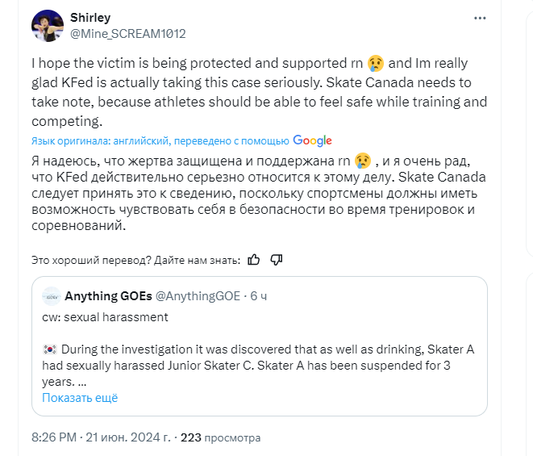The width and height of the screenshot is (533, 456).
Task: Click the 223 просмотра view count
Action: coord(220,437)
